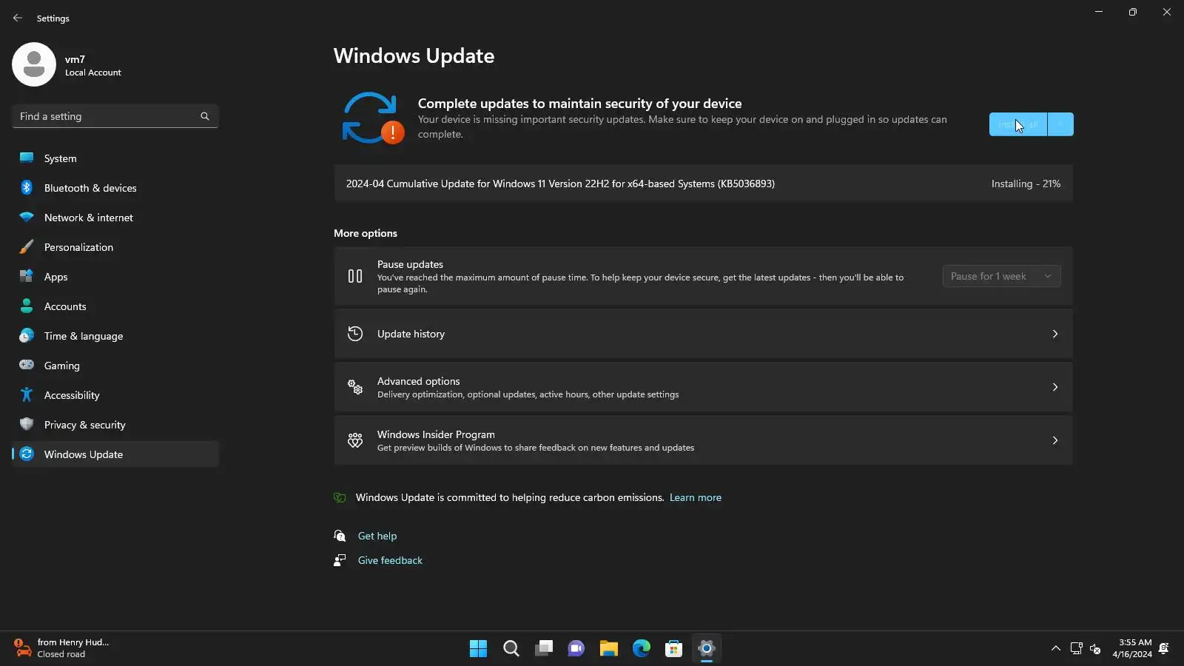
Task: Expand the arrow beside Install all
Action: (1060, 124)
